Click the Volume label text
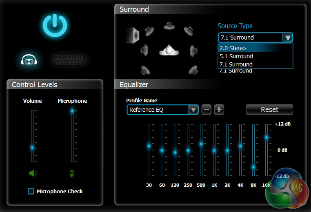 pyautogui.click(x=32, y=101)
